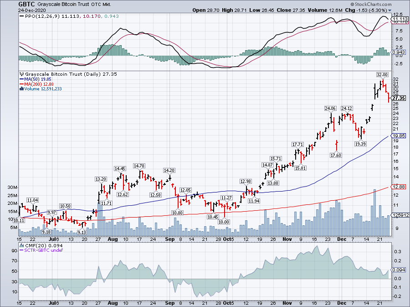Click the 11.04 high price label
Screen dimensions: 410x307
(32, 200)
